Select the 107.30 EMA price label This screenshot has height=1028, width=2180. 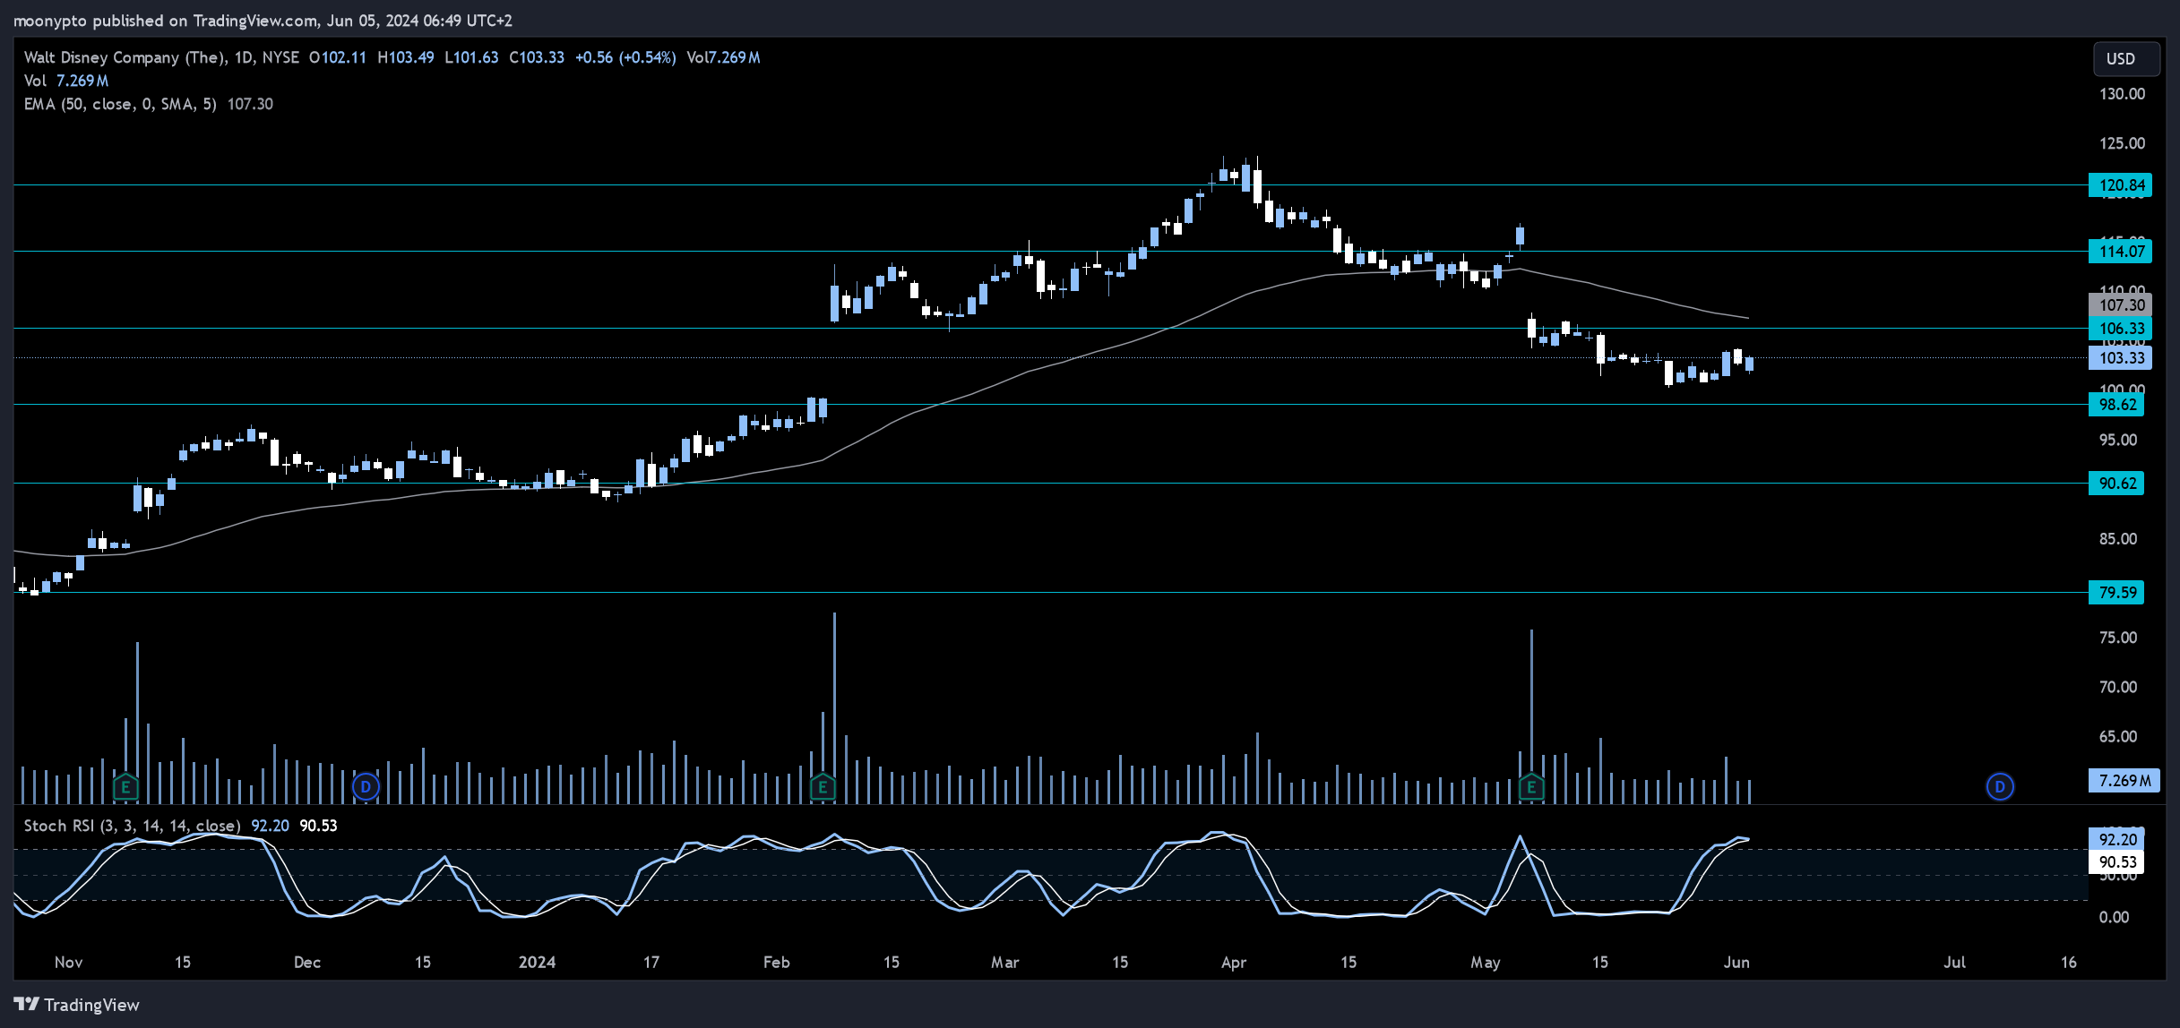coord(2120,305)
